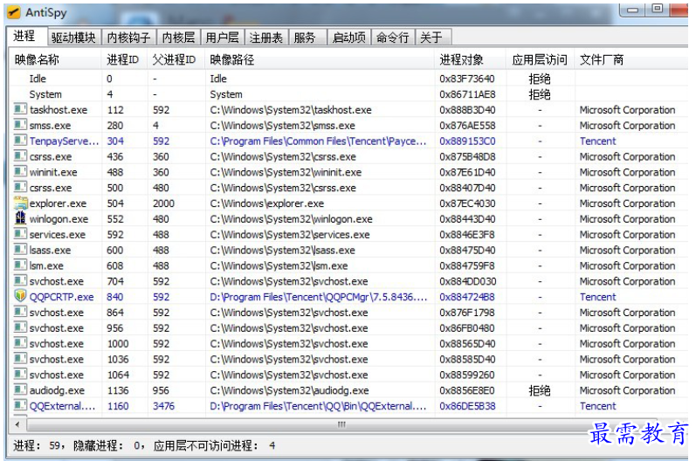Screen dimensions: 696x461
Task: Click process object 0x87EC4030
Action: (467, 203)
